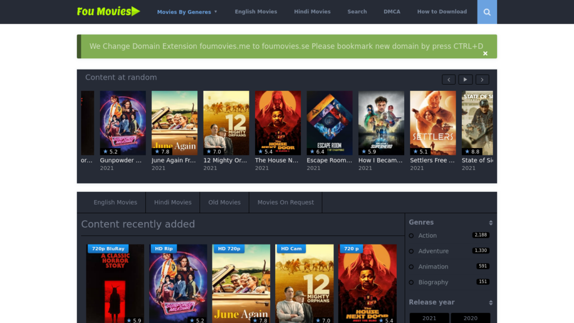Click the HD Cam quality badge

click(x=291, y=248)
